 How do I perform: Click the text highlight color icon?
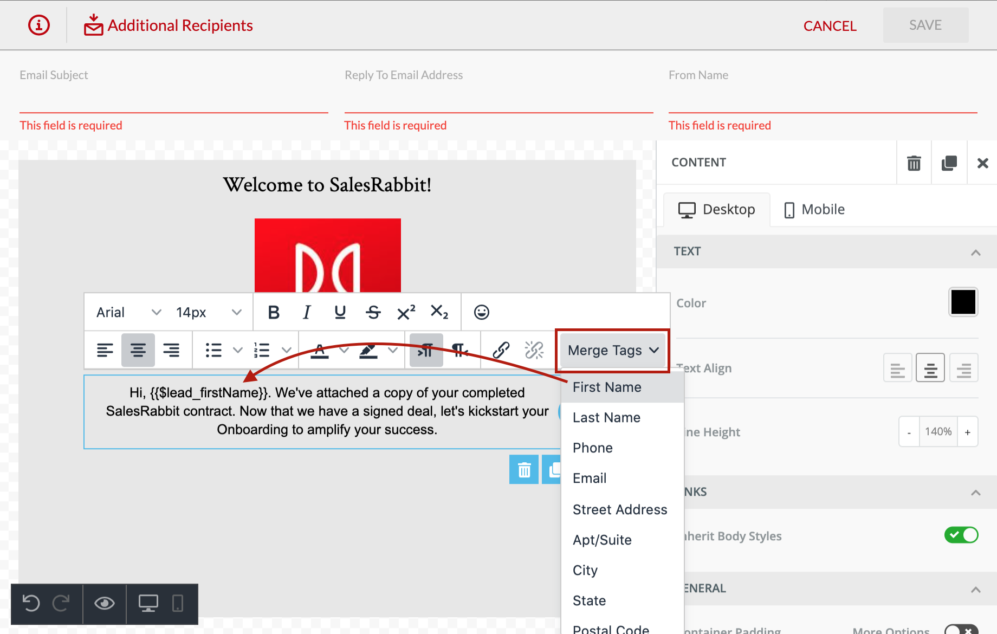pyautogui.click(x=368, y=351)
